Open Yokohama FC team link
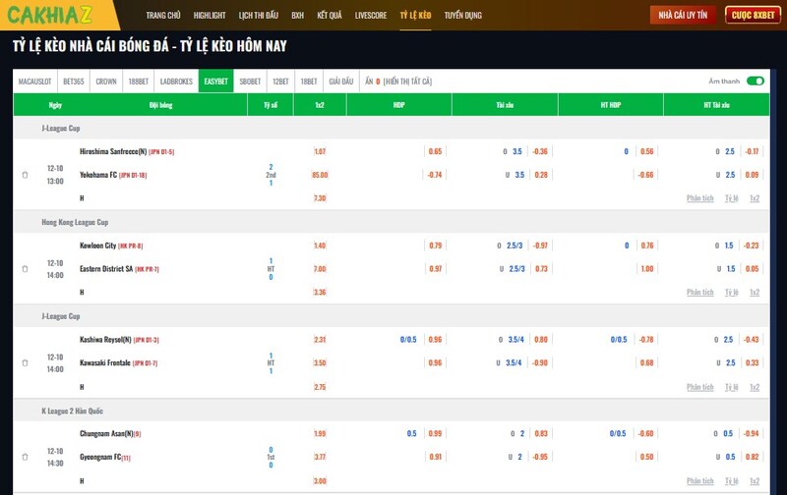Viewport: 787px width, 495px height. (98, 175)
